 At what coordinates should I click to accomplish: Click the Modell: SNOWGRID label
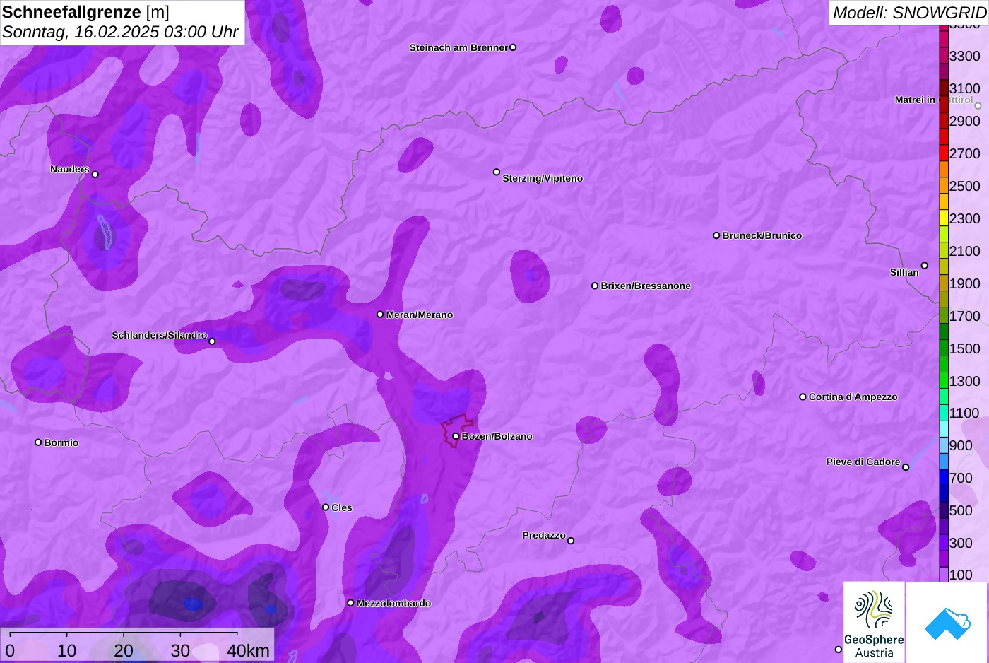pyautogui.click(x=909, y=13)
